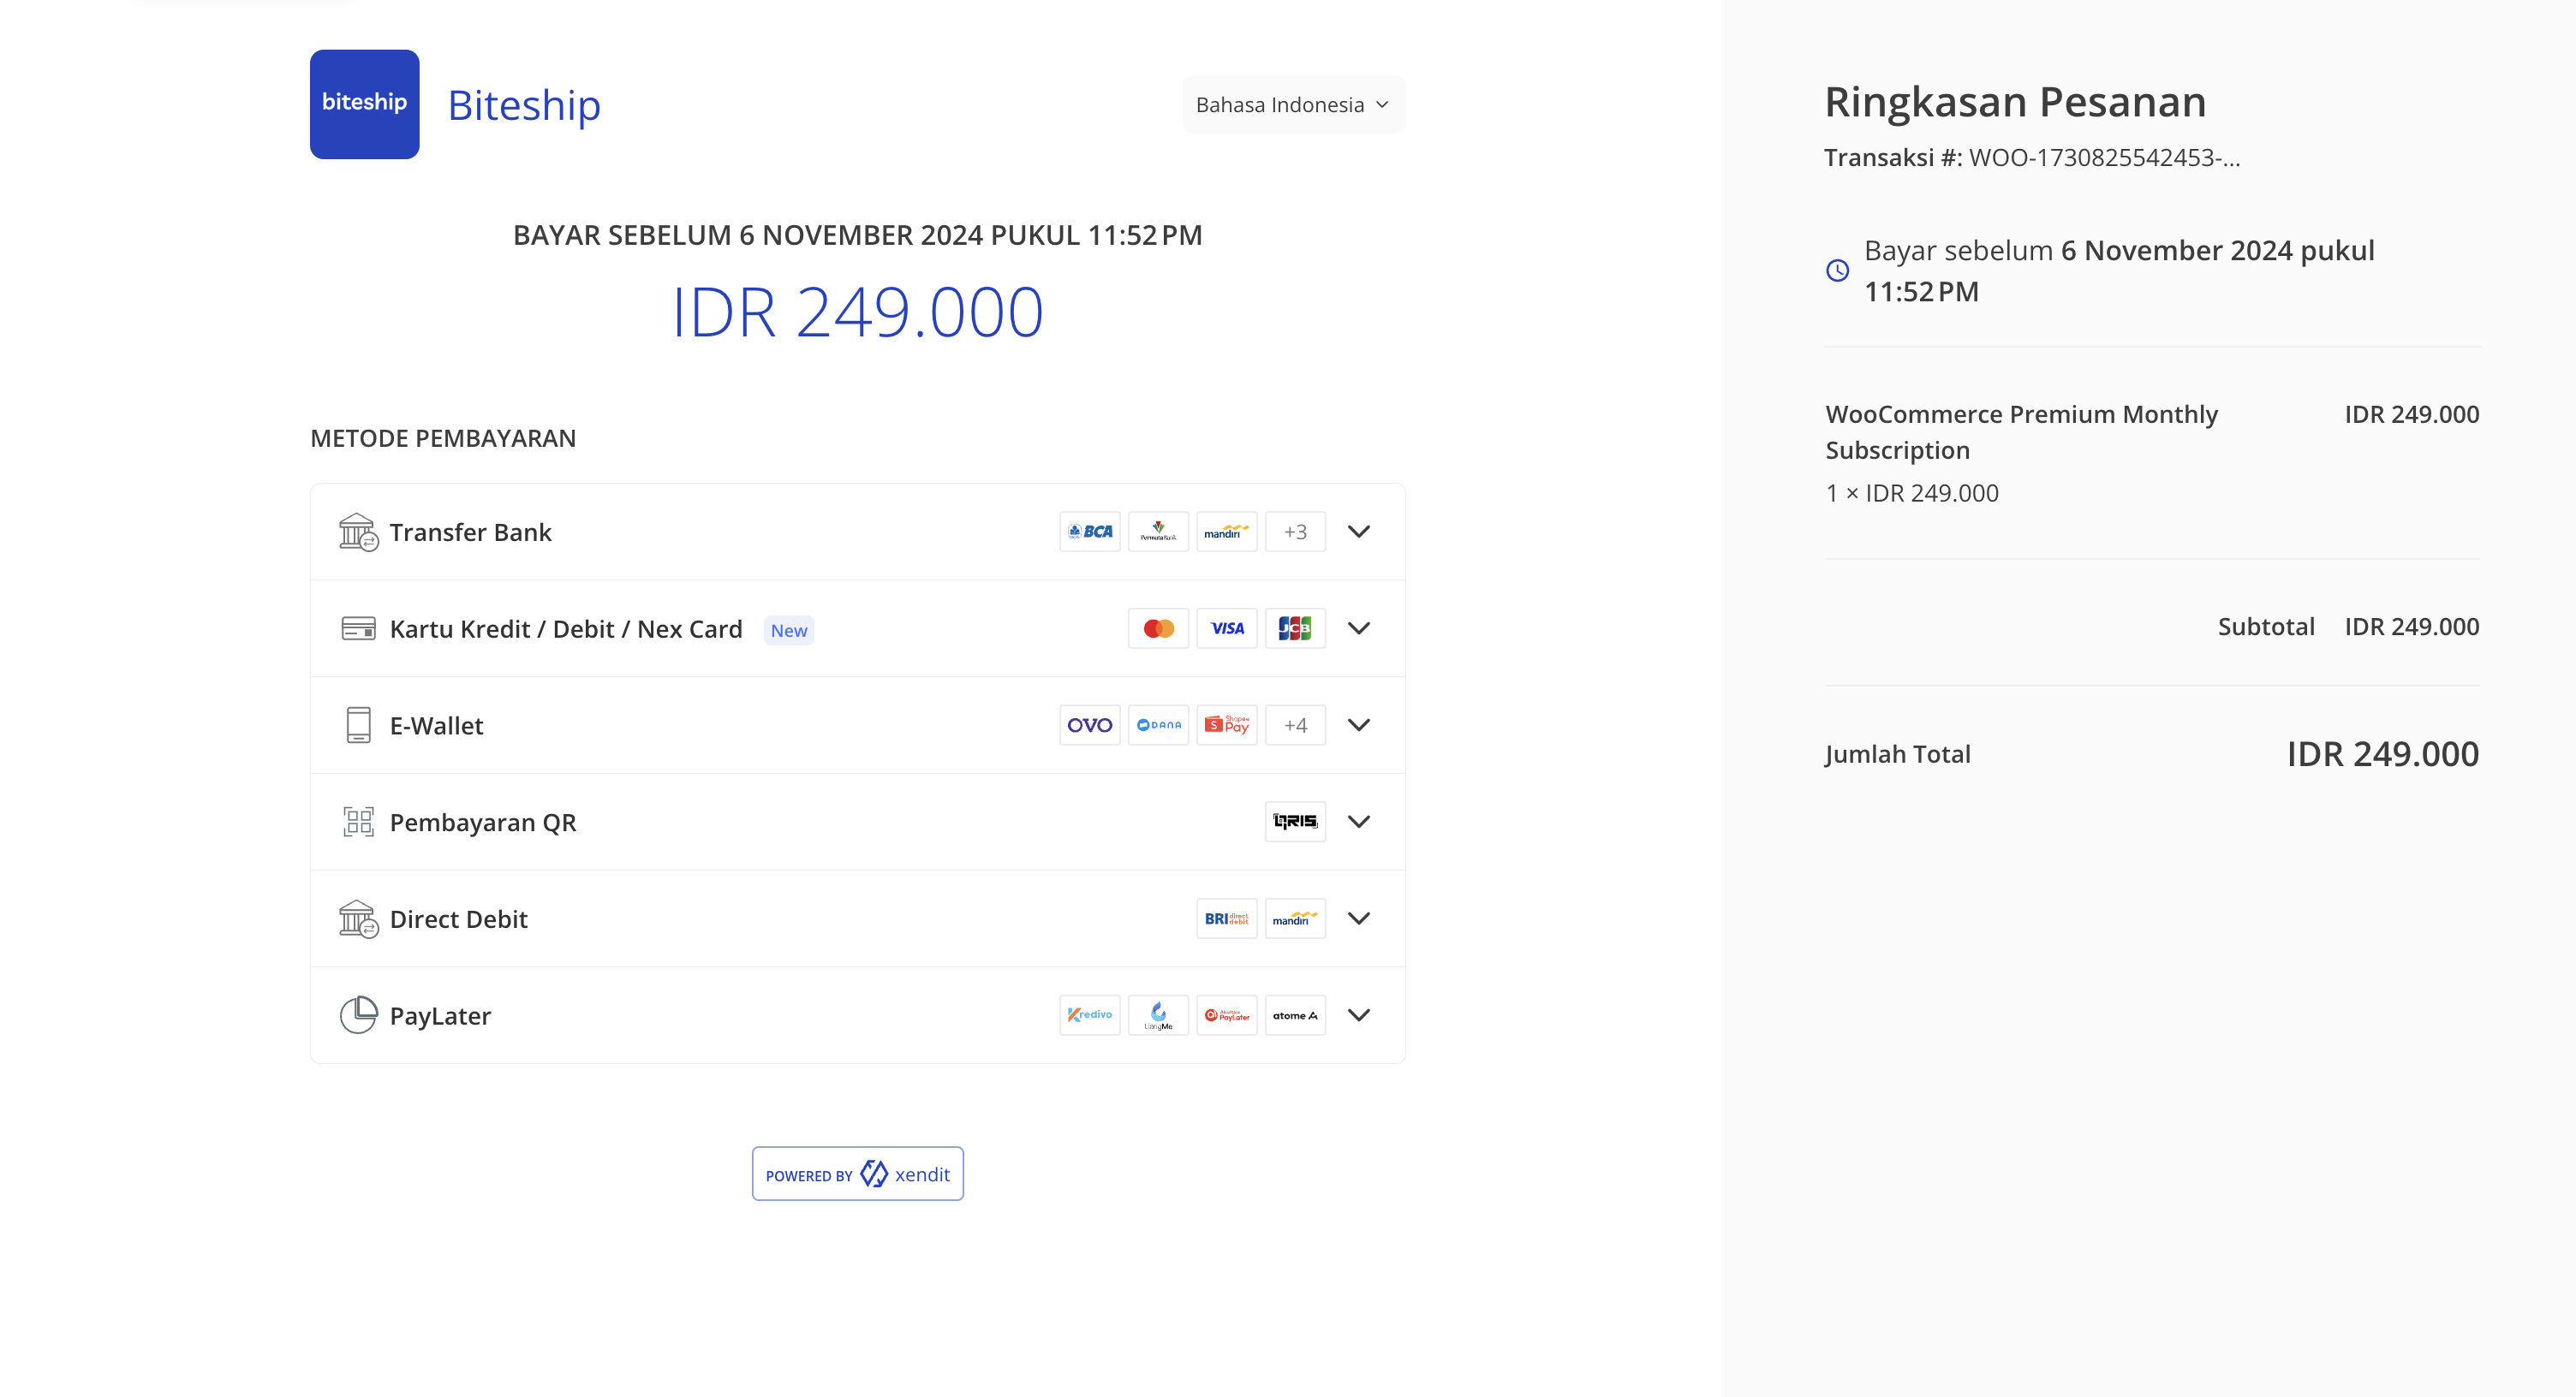Select the Pembayaran QR payment method

[x=482, y=823]
